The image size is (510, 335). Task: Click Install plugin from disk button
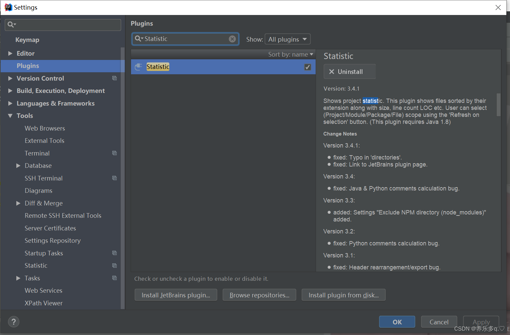344,295
